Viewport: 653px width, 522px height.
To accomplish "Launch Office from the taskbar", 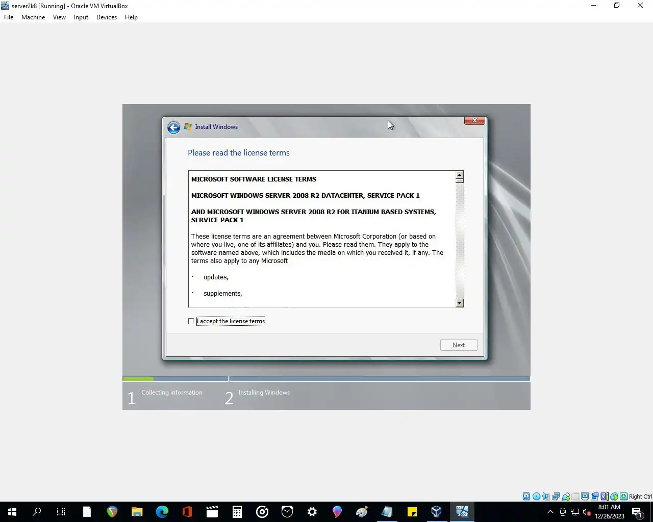I will tap(187, 512).
